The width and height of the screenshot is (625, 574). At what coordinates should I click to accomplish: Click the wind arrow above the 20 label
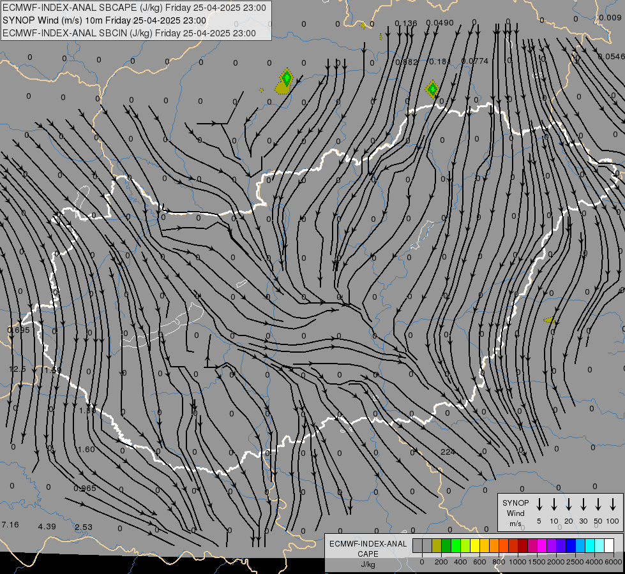coord(568,504)
